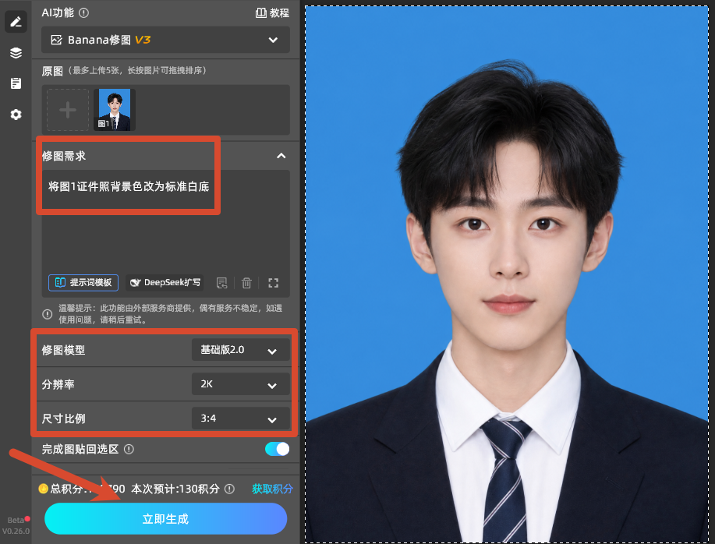The width and height of the screenshot is (715, 544).
Task: Click info icon beside 本次预计 points
Action: click(230, 489)
